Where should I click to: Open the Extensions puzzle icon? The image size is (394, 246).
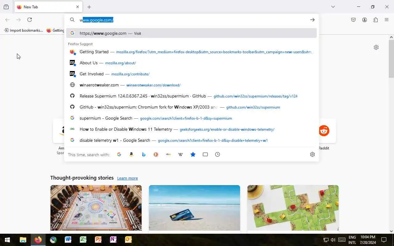(x=376, y=20)
